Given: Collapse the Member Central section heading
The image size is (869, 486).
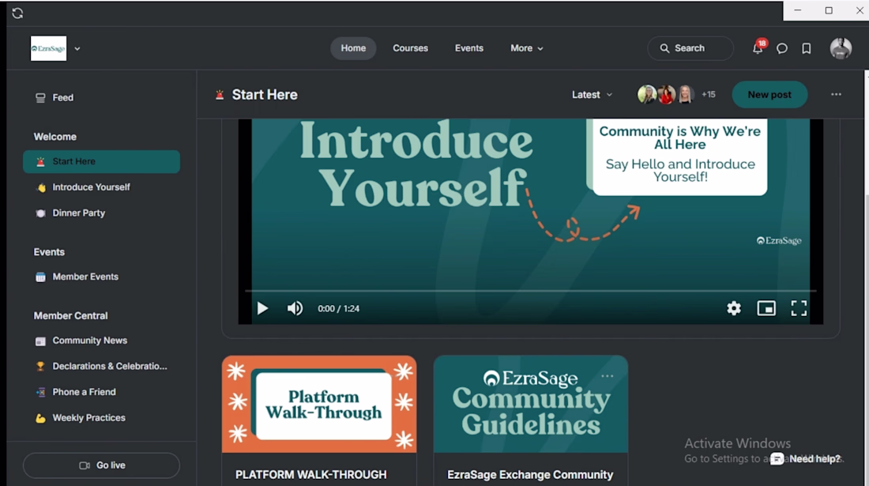Looking at the screenshot, I should click(70, 316).
